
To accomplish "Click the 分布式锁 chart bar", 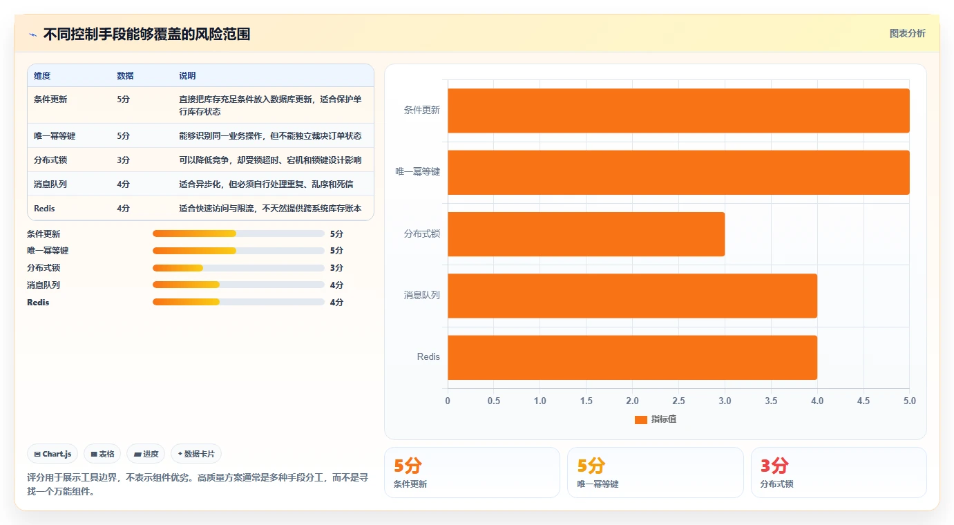I will (586, 233).
